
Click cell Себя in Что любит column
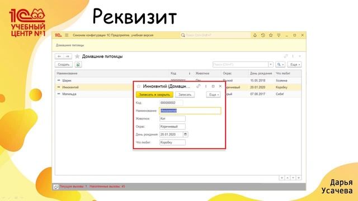click(x=280, y=94)
